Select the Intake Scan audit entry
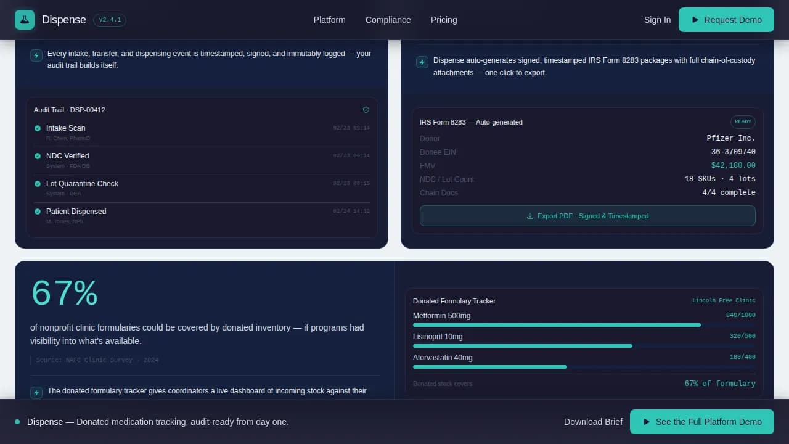789x444 pixels. [x=202, y=133]
